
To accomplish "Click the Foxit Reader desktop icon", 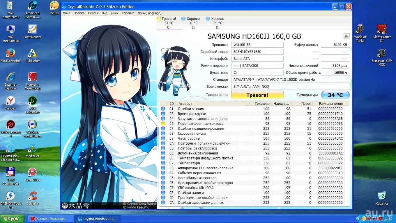I will click(32, 32).
